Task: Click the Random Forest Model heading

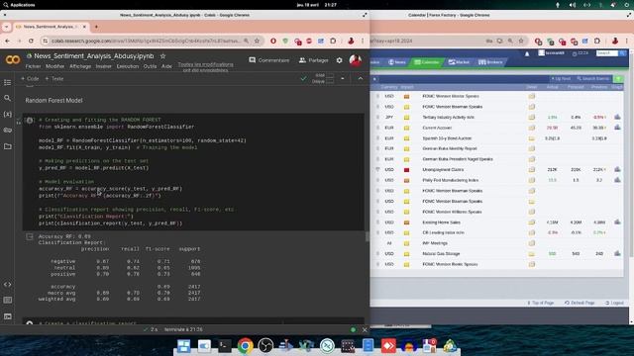Action: (x=53, y=101)
